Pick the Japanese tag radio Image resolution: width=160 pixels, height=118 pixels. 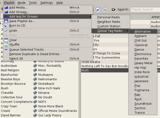pos(143,81)
